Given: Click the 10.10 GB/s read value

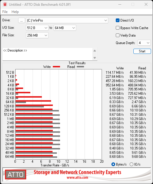Looking at the screenshot, I should click(x=138, y=110).
